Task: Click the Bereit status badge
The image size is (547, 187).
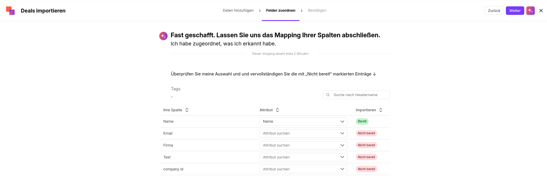Action: point(362,121)
